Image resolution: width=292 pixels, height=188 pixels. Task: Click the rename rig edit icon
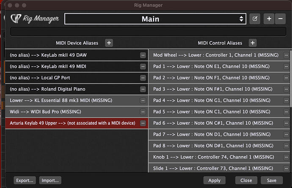255,19
